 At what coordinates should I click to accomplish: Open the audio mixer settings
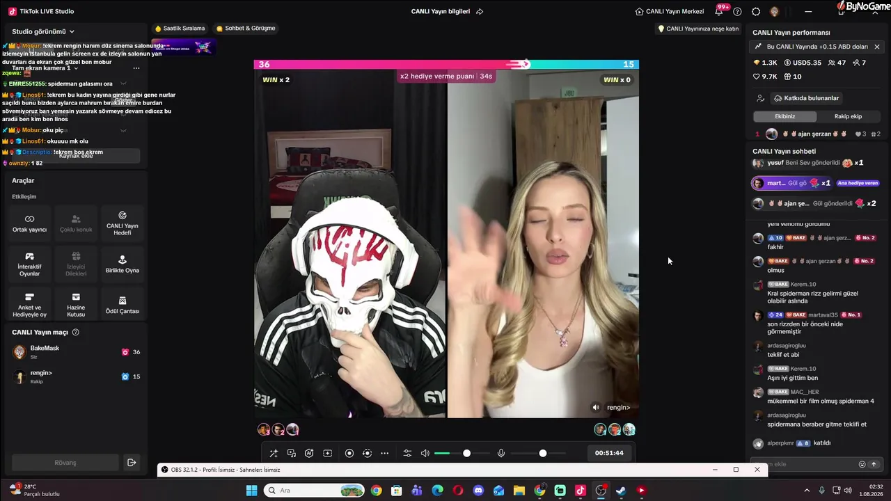coord(407,453)
